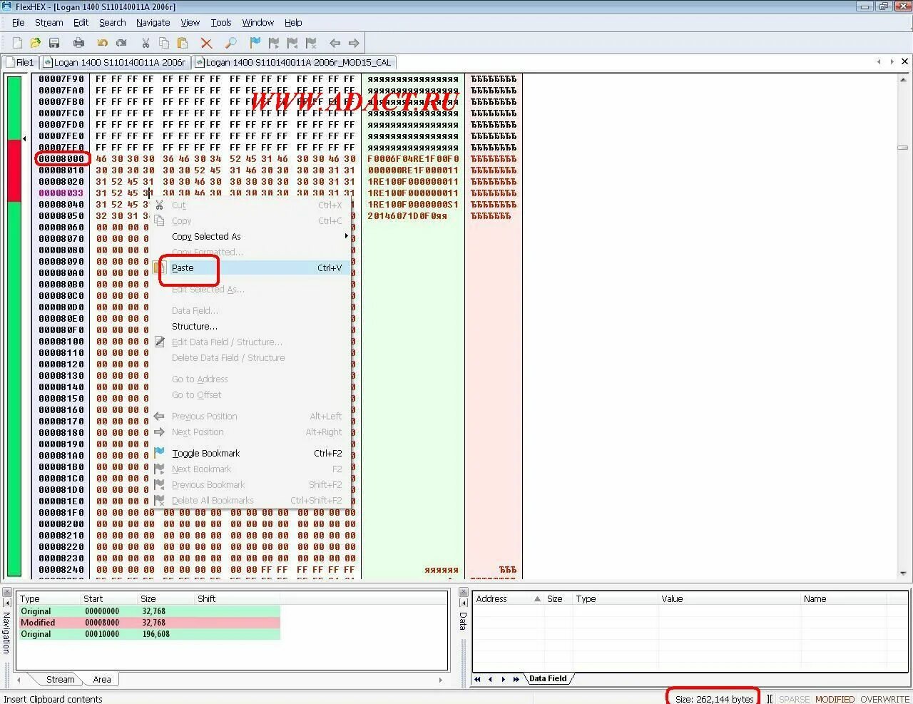Jump to first Data tab with double-left arrow

coord(477,679)
